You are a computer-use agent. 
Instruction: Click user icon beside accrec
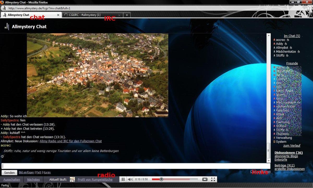274,40
